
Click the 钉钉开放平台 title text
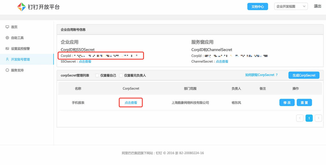coord(43,7)
